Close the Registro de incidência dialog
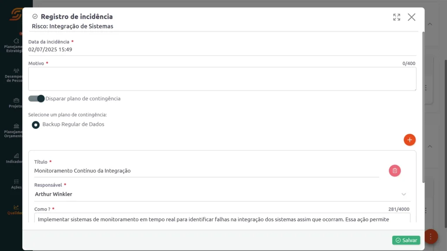The height and width of the screenshot is (251, 447). tap(411, 17)
